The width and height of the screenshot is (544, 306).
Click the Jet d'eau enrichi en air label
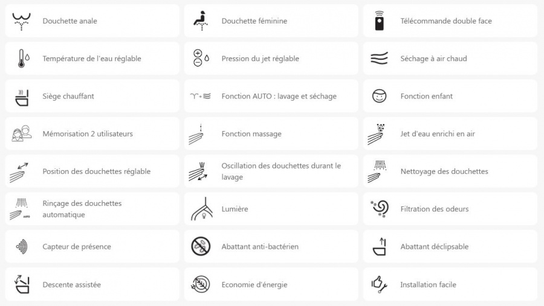point(438,134)
